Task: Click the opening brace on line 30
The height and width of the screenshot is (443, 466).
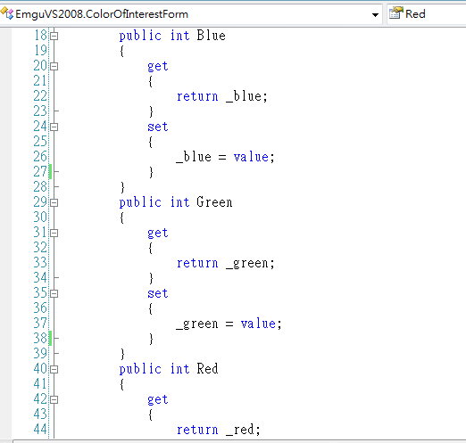Action: click(121, 217)
